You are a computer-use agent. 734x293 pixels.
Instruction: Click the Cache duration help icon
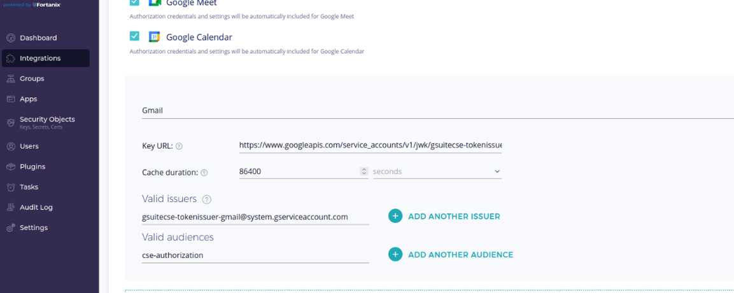click(x=204, y=172)
